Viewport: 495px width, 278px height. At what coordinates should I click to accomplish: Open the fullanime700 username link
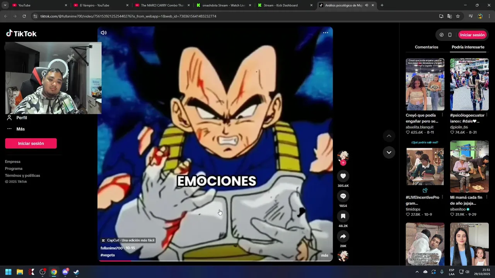coord(111,248)
